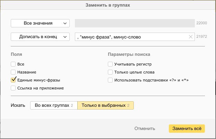Open the 'Дописать в конец' dropdown

click(40, 37)
